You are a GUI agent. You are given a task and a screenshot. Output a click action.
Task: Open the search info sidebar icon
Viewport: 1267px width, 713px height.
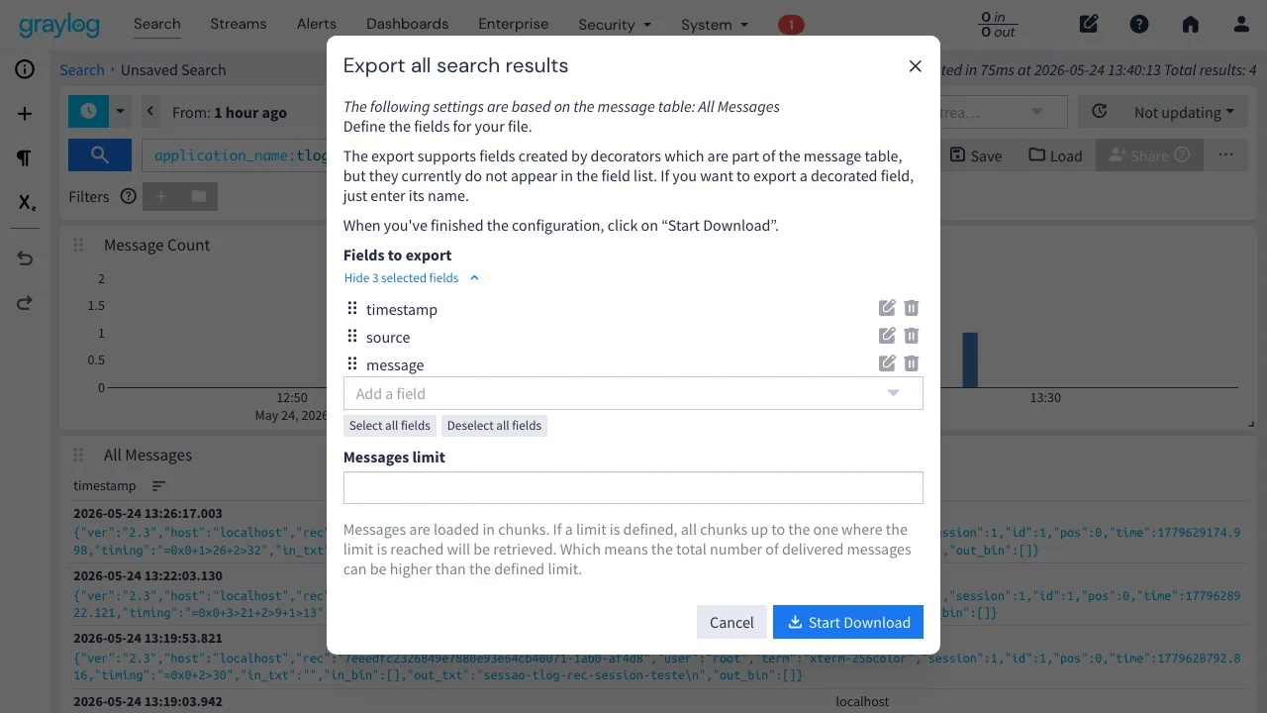(x=25, y=69)
